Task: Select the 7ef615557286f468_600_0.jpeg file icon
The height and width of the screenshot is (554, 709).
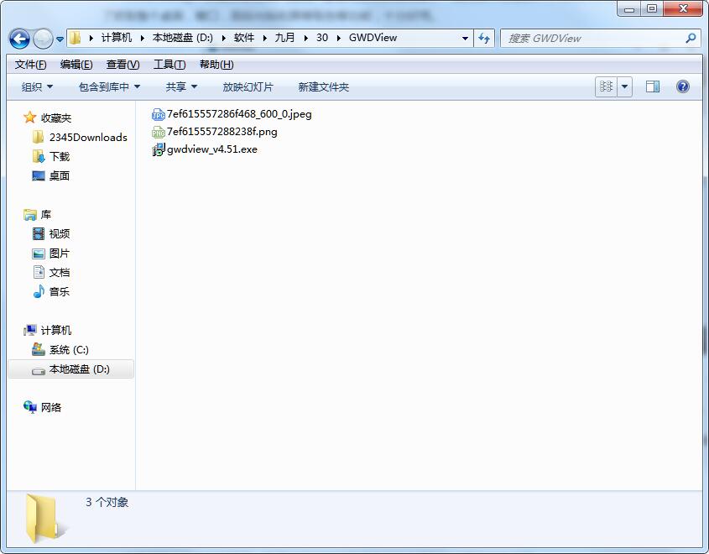Action: [158, 114]
